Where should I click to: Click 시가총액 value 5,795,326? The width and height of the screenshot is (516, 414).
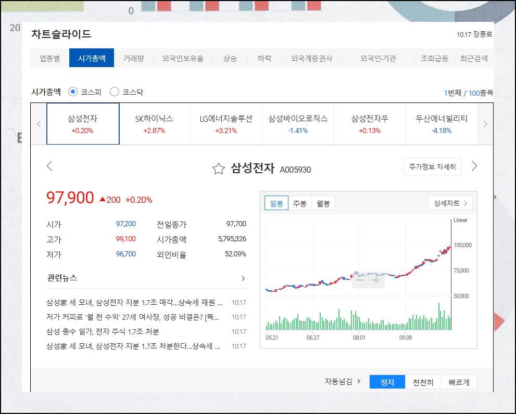click(232, 239)
